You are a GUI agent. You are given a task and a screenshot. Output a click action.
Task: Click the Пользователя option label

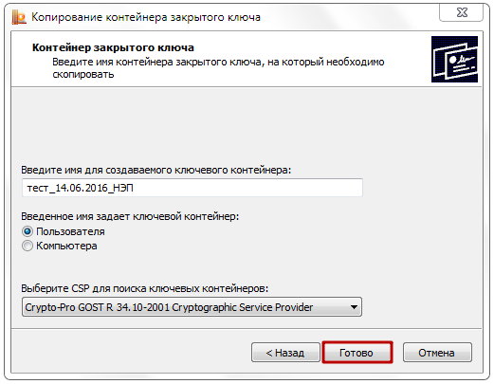point(70,231)
